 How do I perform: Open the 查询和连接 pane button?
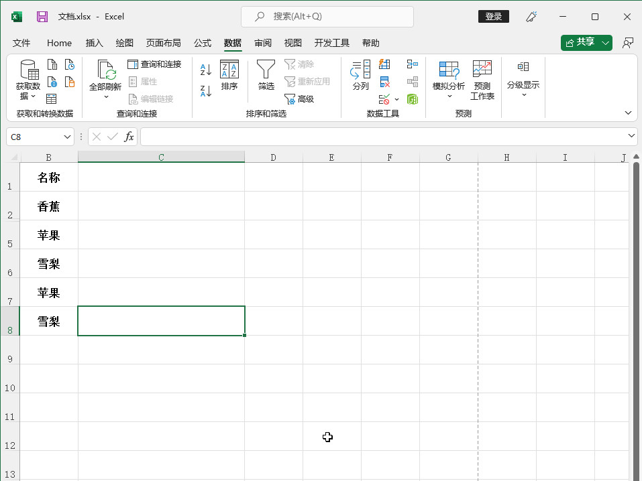(154, 64)
